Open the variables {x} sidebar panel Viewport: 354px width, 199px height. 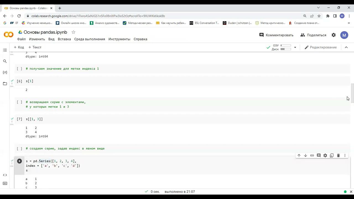click(x=5, y=72)
